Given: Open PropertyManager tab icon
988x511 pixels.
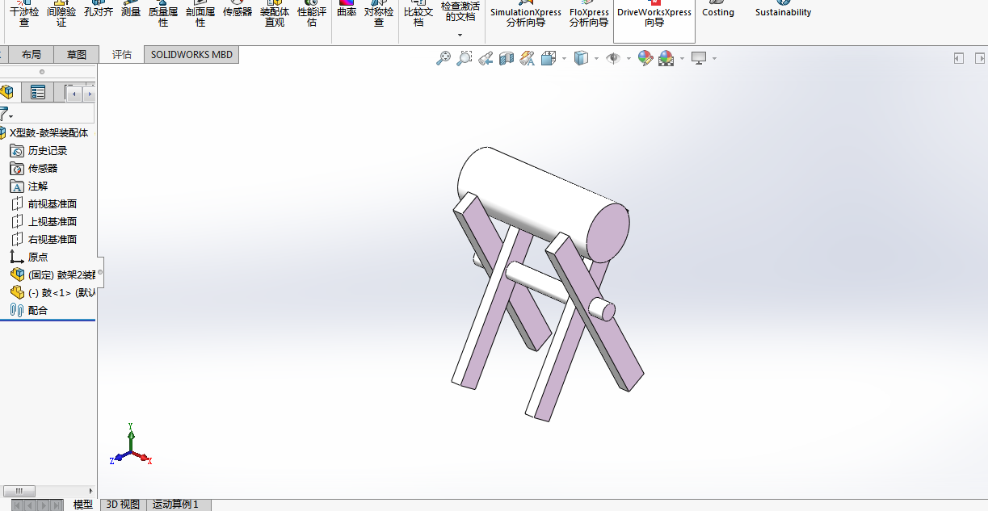Looking at the screenshot, I should pyautogui.click(x=38, y=93).
